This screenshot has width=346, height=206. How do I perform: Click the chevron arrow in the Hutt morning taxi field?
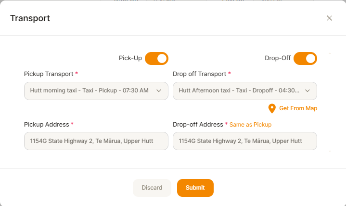pos(159,91)
